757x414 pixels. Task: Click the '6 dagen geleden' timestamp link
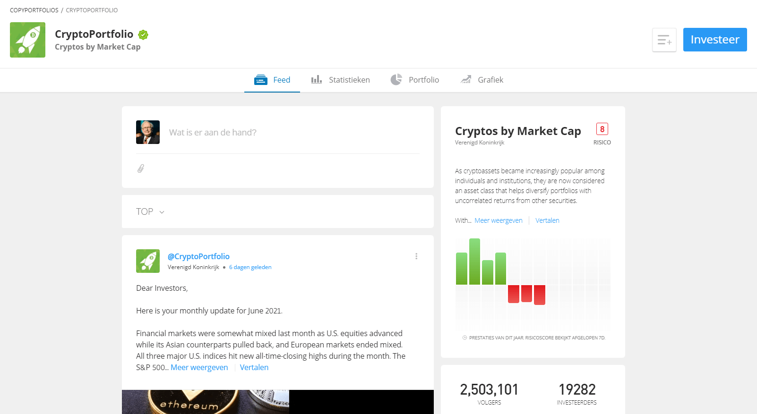(x=250, y=267)
